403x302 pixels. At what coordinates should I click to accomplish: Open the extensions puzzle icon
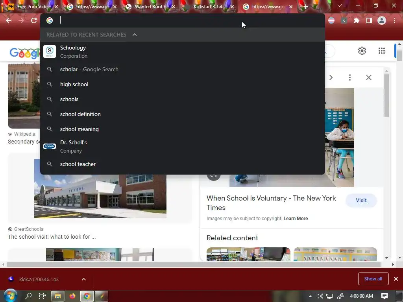356,20
